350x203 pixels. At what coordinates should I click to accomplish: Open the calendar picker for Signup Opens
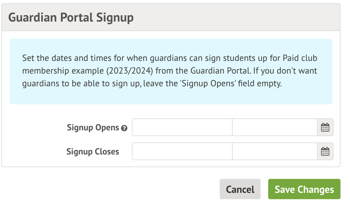coord(325,128)
